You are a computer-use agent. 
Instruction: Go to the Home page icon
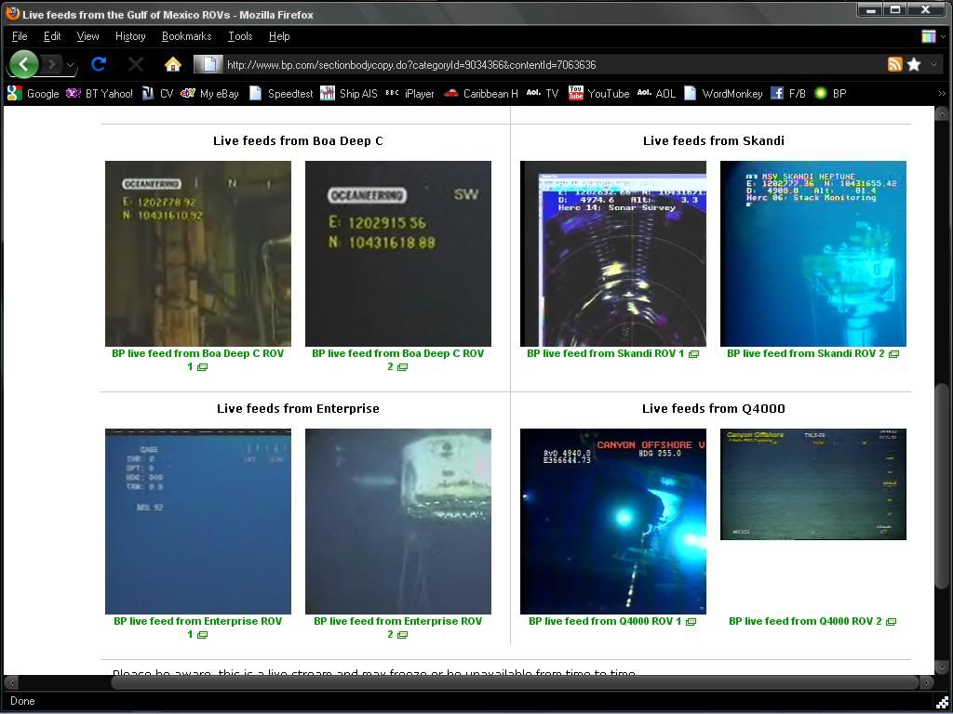pyautogui.click(x=172, y=64)
